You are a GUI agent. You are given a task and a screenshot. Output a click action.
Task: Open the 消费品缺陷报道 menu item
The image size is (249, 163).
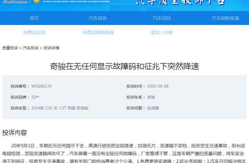click(98, 32)
